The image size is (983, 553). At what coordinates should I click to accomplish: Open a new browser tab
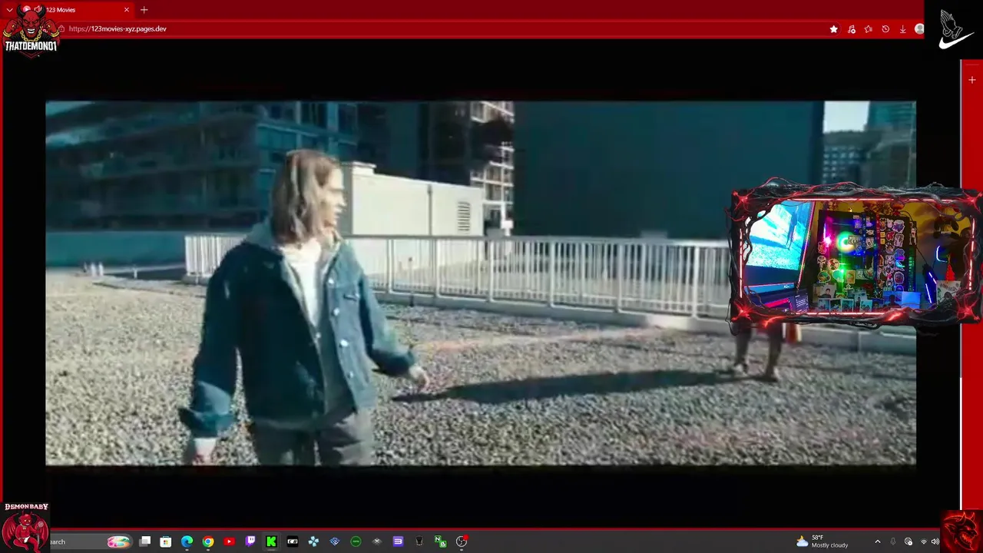pyautogui.click(x=144, y=10)
